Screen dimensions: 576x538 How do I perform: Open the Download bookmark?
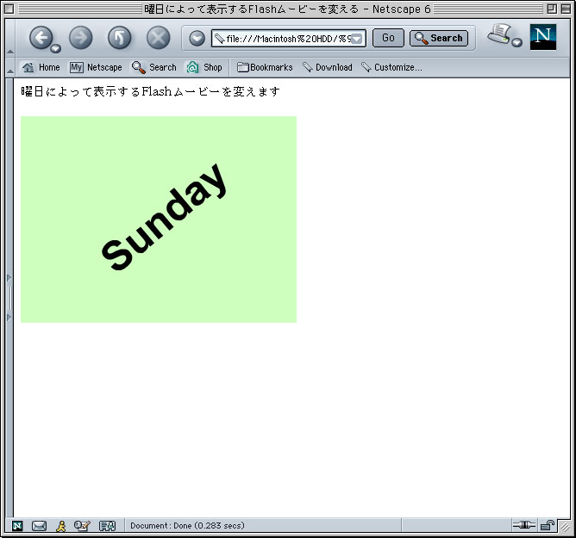(x=328, y=67)
